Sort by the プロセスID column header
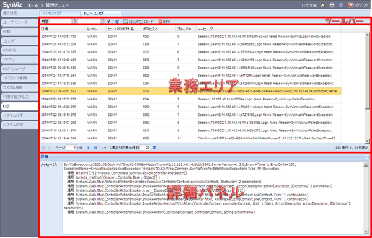This screenshot has width=372, height=238. coord(158,29)
